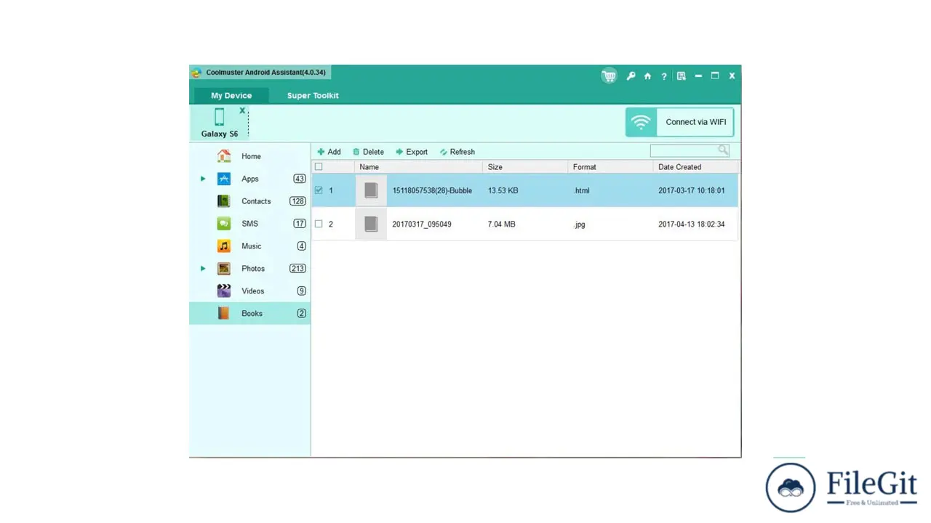
Task: Click the .html format cell
Action: point(581,190)
